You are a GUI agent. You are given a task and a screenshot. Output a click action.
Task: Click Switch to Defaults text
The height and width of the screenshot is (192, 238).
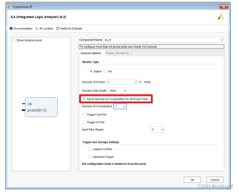pos(71,29)
